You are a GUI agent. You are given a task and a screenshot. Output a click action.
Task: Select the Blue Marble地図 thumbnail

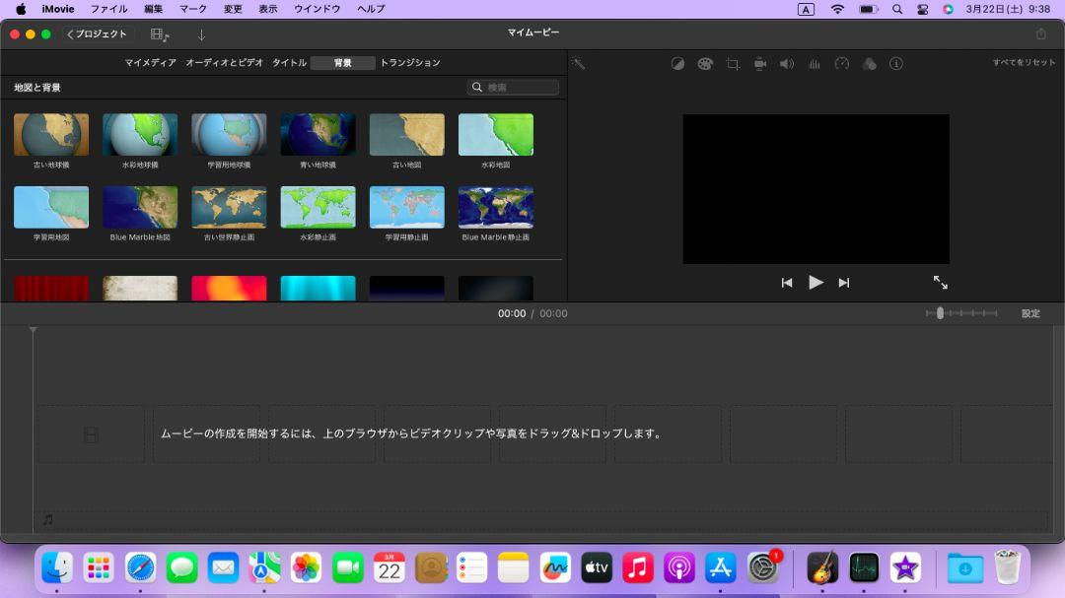coord(140,207)
